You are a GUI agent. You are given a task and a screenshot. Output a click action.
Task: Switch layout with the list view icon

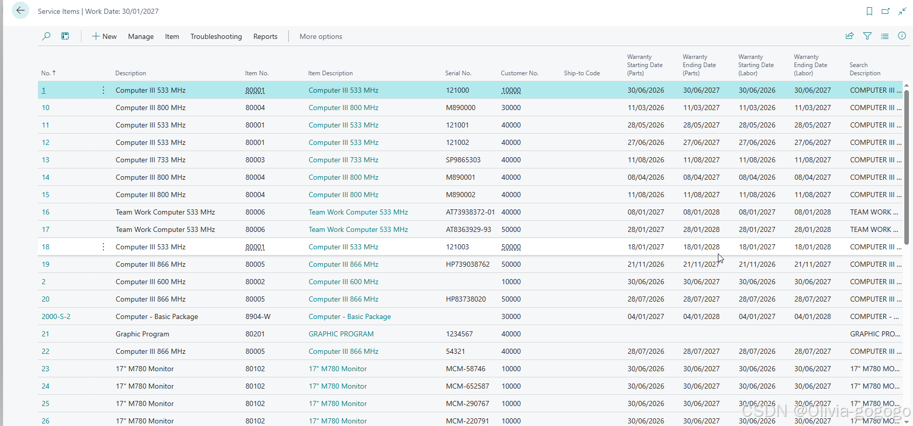click(885, 36)
